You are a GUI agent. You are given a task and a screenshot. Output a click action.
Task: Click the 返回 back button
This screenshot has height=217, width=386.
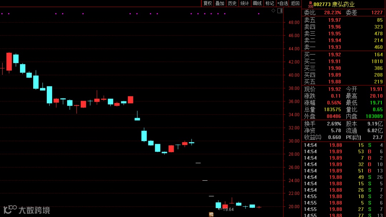[295, 3]
